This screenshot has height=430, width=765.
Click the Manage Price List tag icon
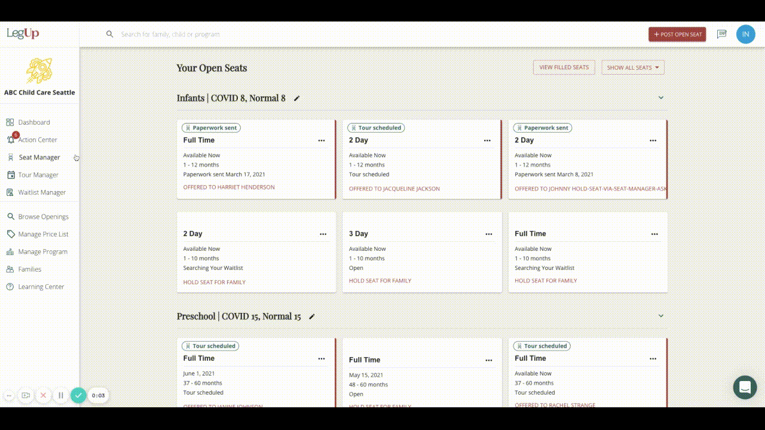(x=10, y=234)
